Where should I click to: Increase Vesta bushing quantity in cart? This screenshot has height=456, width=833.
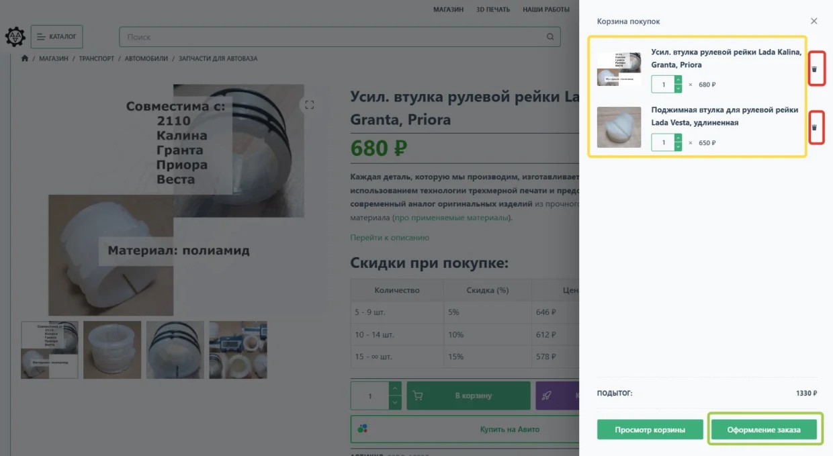point(678,138)
